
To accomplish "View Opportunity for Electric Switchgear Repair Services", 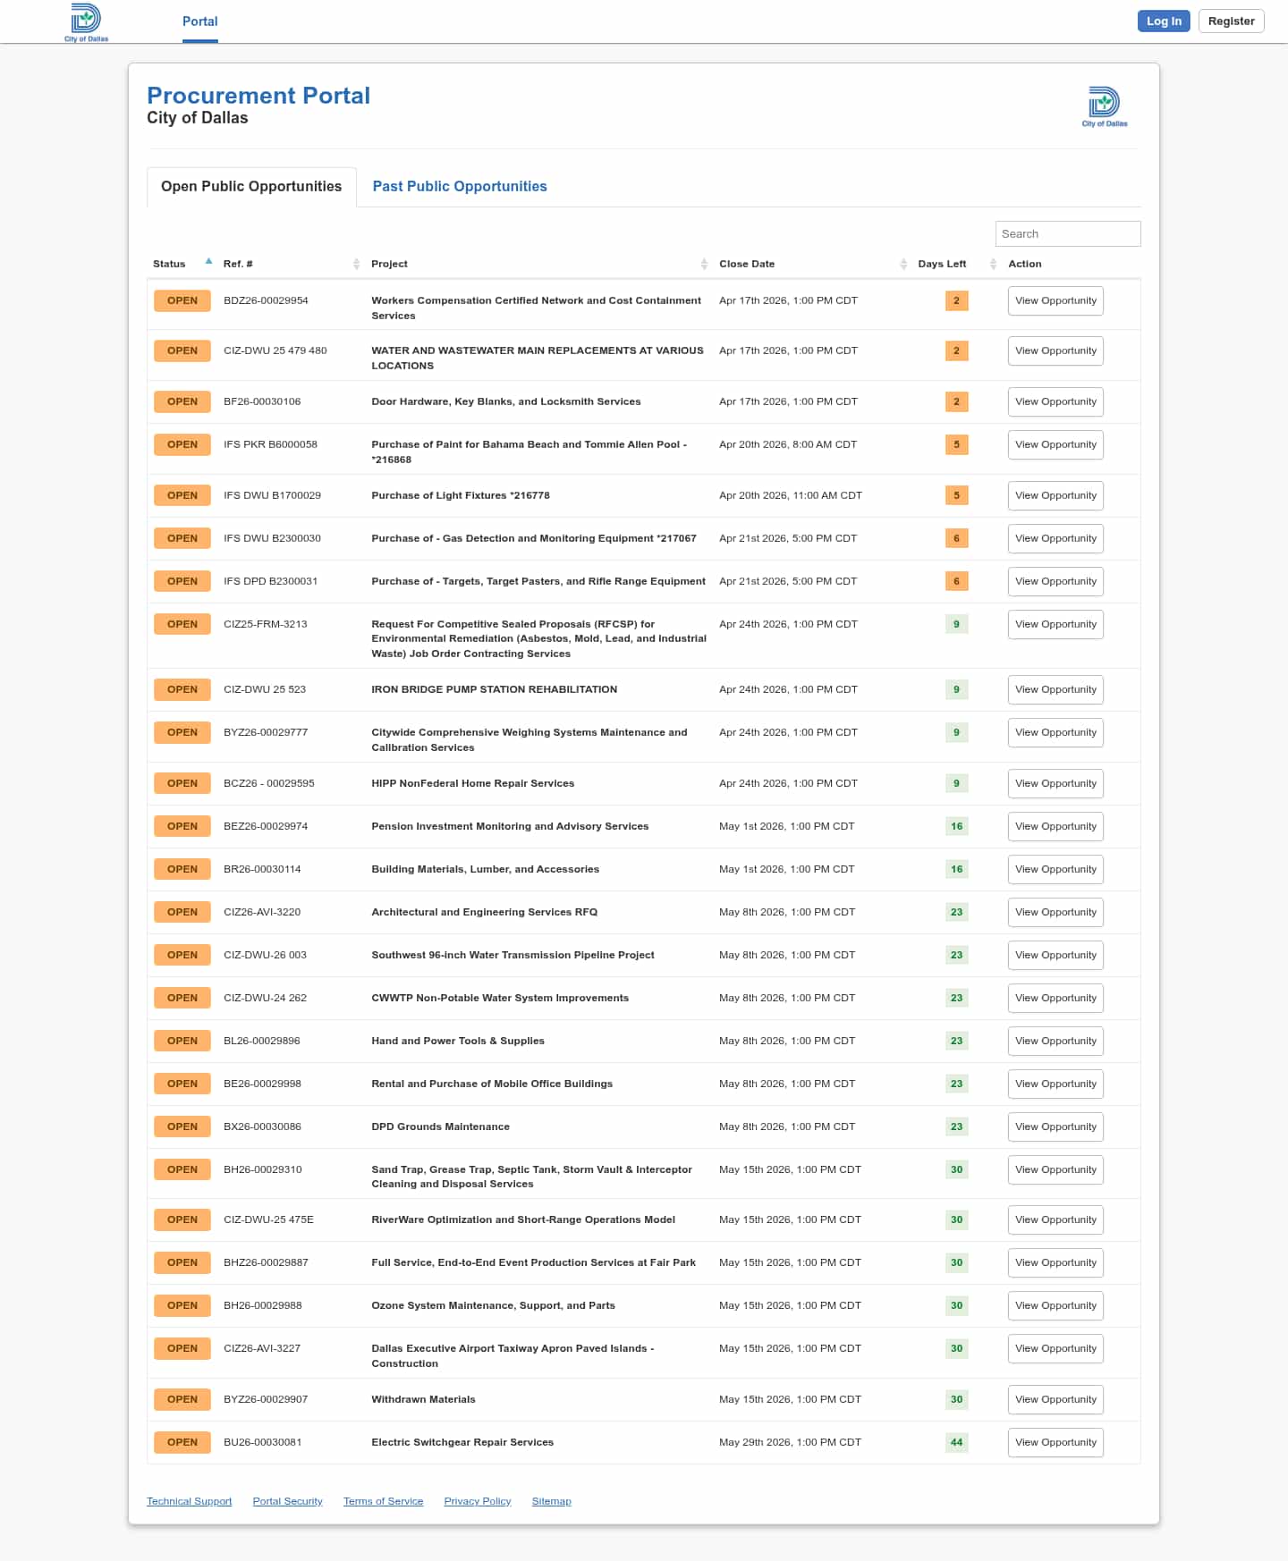I will 1055,1442.
